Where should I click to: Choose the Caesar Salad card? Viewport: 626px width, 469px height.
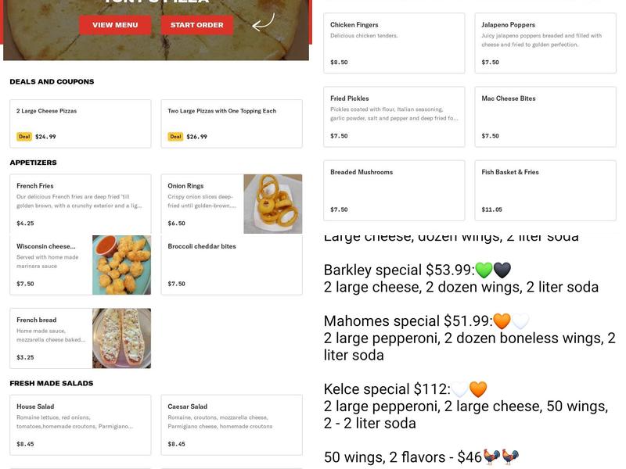tap(231, 424)
